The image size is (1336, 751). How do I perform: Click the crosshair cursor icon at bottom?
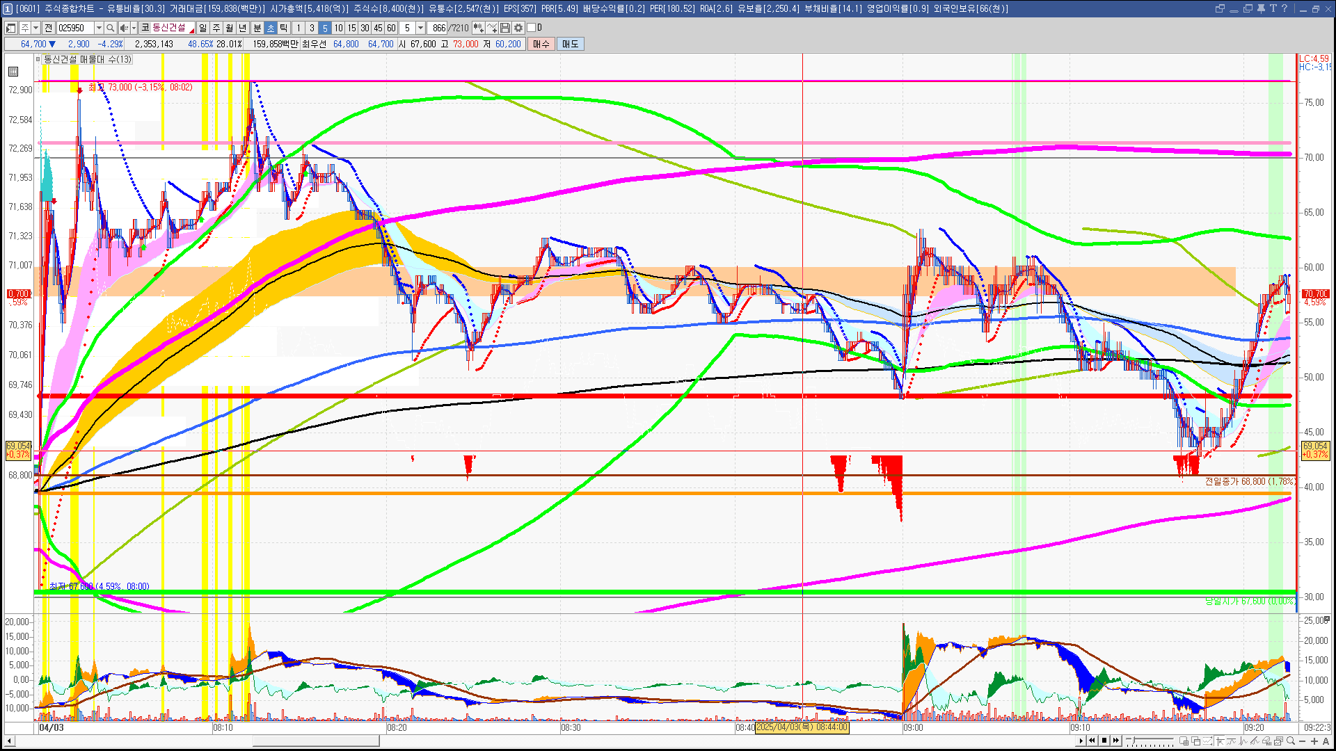coord(1220,741)
